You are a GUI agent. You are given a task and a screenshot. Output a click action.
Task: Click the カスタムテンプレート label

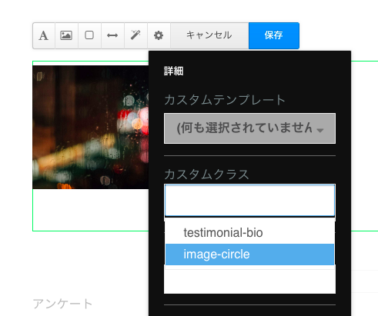(225, 100)
